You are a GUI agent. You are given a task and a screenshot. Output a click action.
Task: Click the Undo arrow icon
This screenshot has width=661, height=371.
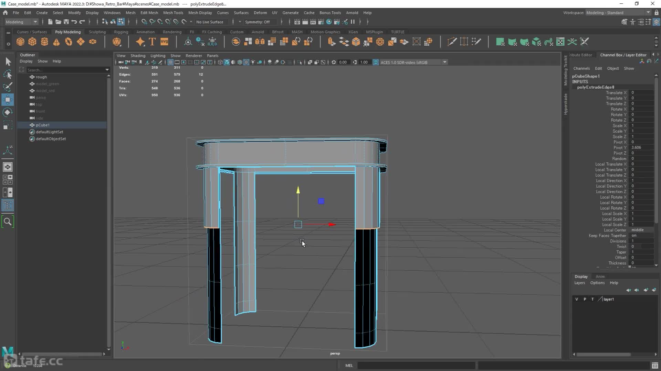pos(74,22)
